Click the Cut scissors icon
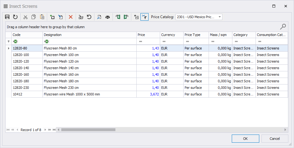This screenshot has width=294, height=148. (x=26, y=17)
